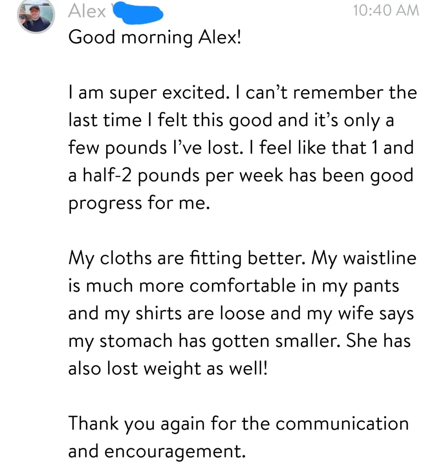Tap the line "is much more comfortable in my pants"
Viewport: 436px width, 464px height.
[234, 286]
